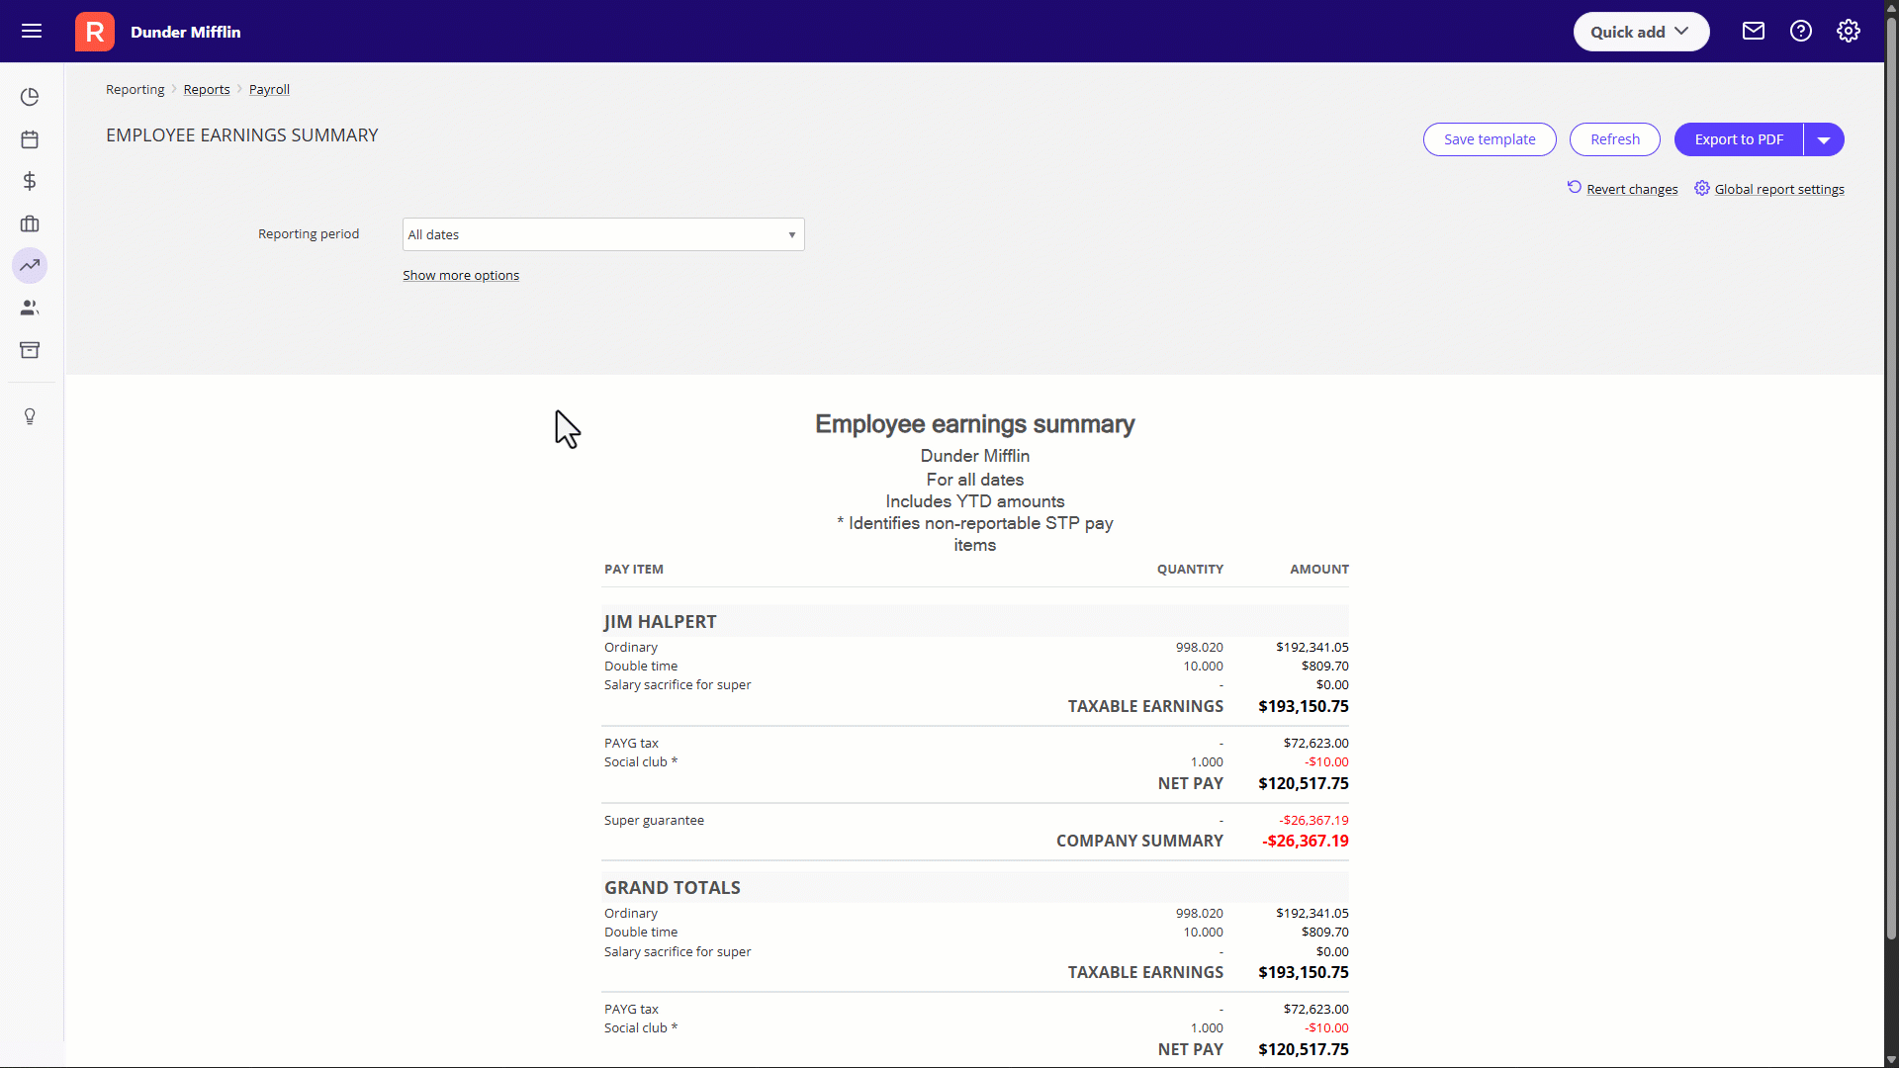Click Show more options below Reporting period
1899x1068 pixels.
tap(461, 275)
